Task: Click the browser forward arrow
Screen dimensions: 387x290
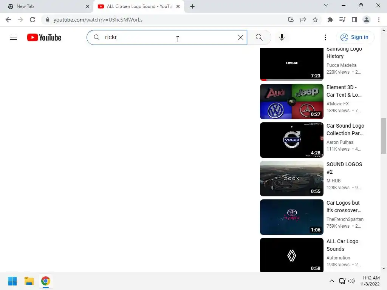Action: click(x=20, y=20)
